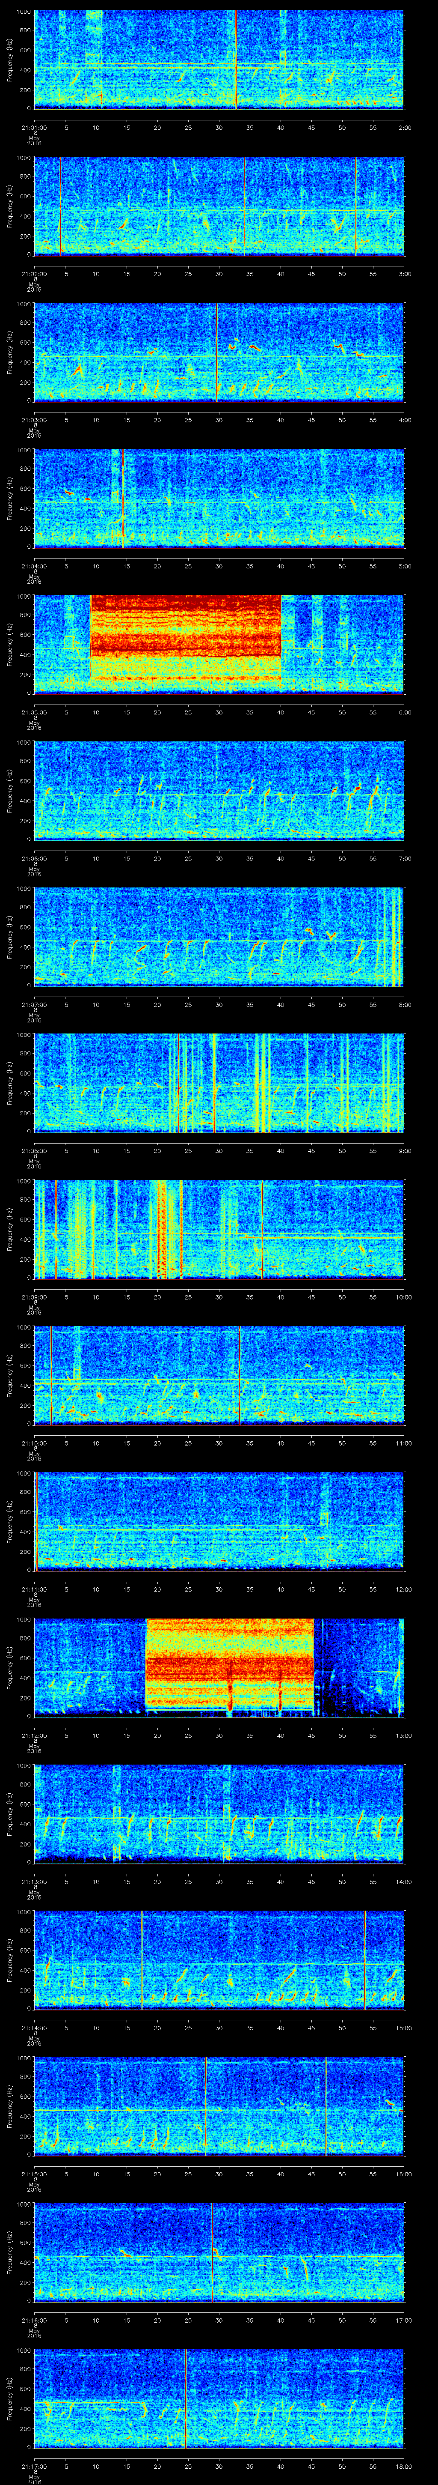Click the 21:07:00 start time label

(34, 1004)
